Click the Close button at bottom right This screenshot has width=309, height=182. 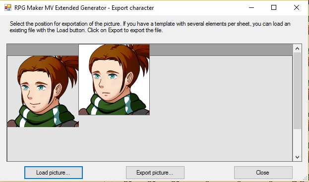tap(263, 173)
